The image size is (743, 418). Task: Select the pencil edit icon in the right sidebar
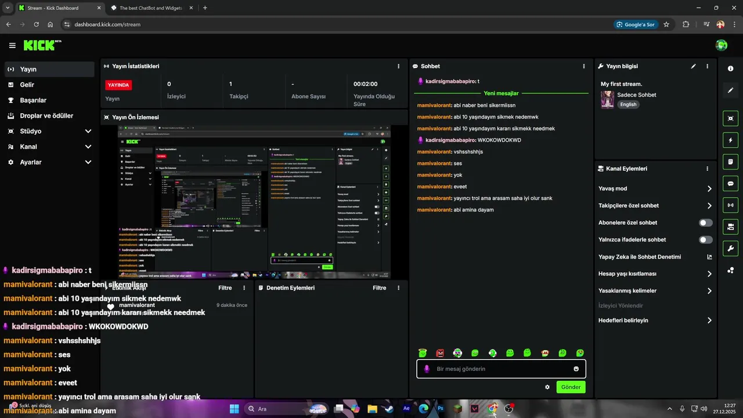pos(730,91)
